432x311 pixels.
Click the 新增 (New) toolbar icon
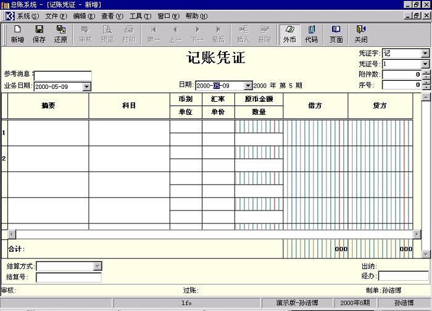pos(17,34)
